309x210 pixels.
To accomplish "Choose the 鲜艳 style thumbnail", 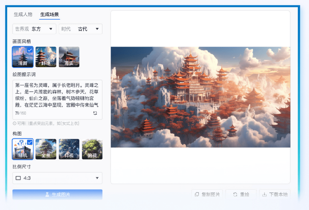I will [46, 57].
